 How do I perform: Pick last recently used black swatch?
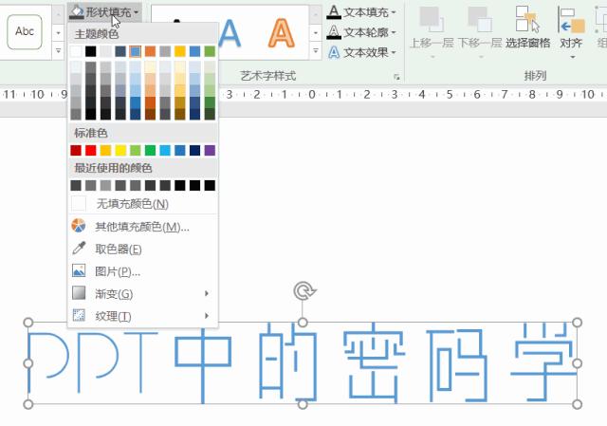(x=210, y=186)
